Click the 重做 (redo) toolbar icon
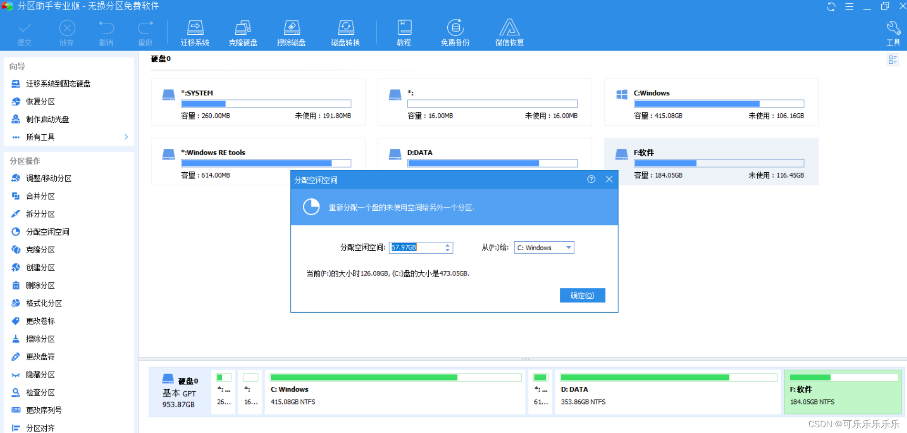 click(x=145, y=33)
